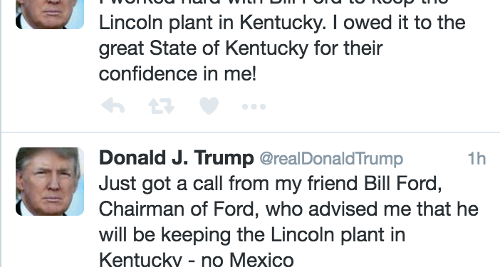The width and height of the screenshot is (500, 267).
Task: Open the partially visible profile photo at top
Action: pyautogui.click(x=50, y=14)
